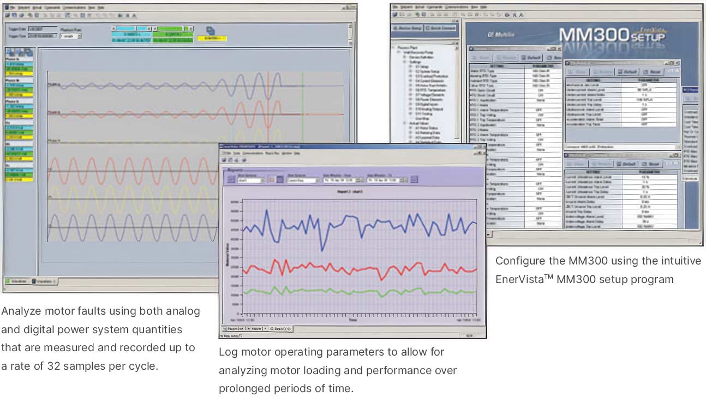Select S9 Digital Inputs in the tree
This screenshot has height=397, width=706.
(427, 105)
